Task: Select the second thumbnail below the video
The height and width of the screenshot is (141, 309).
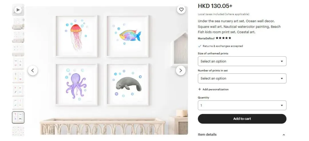Action: [x=18, y=37]
